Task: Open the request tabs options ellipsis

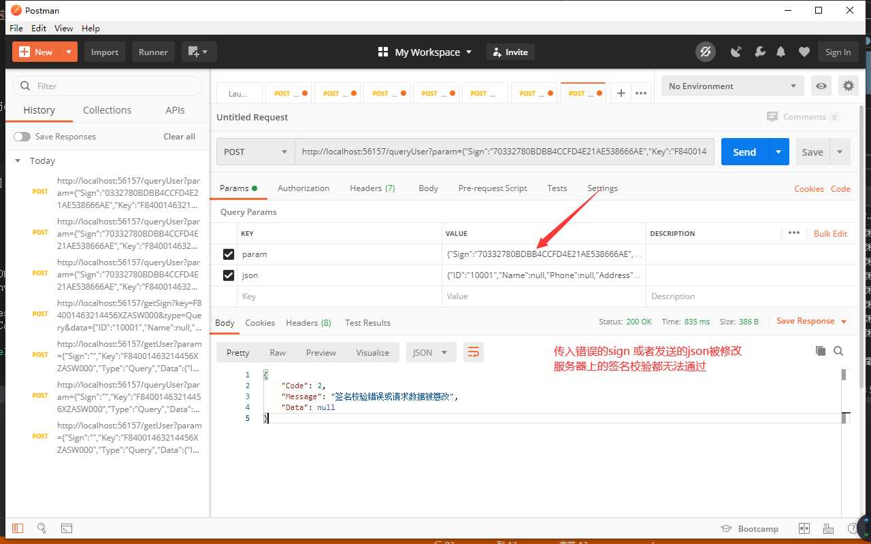Action: click(641, 94)
